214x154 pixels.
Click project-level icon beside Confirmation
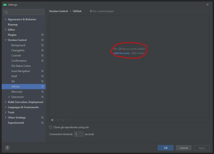click(42, 61)
